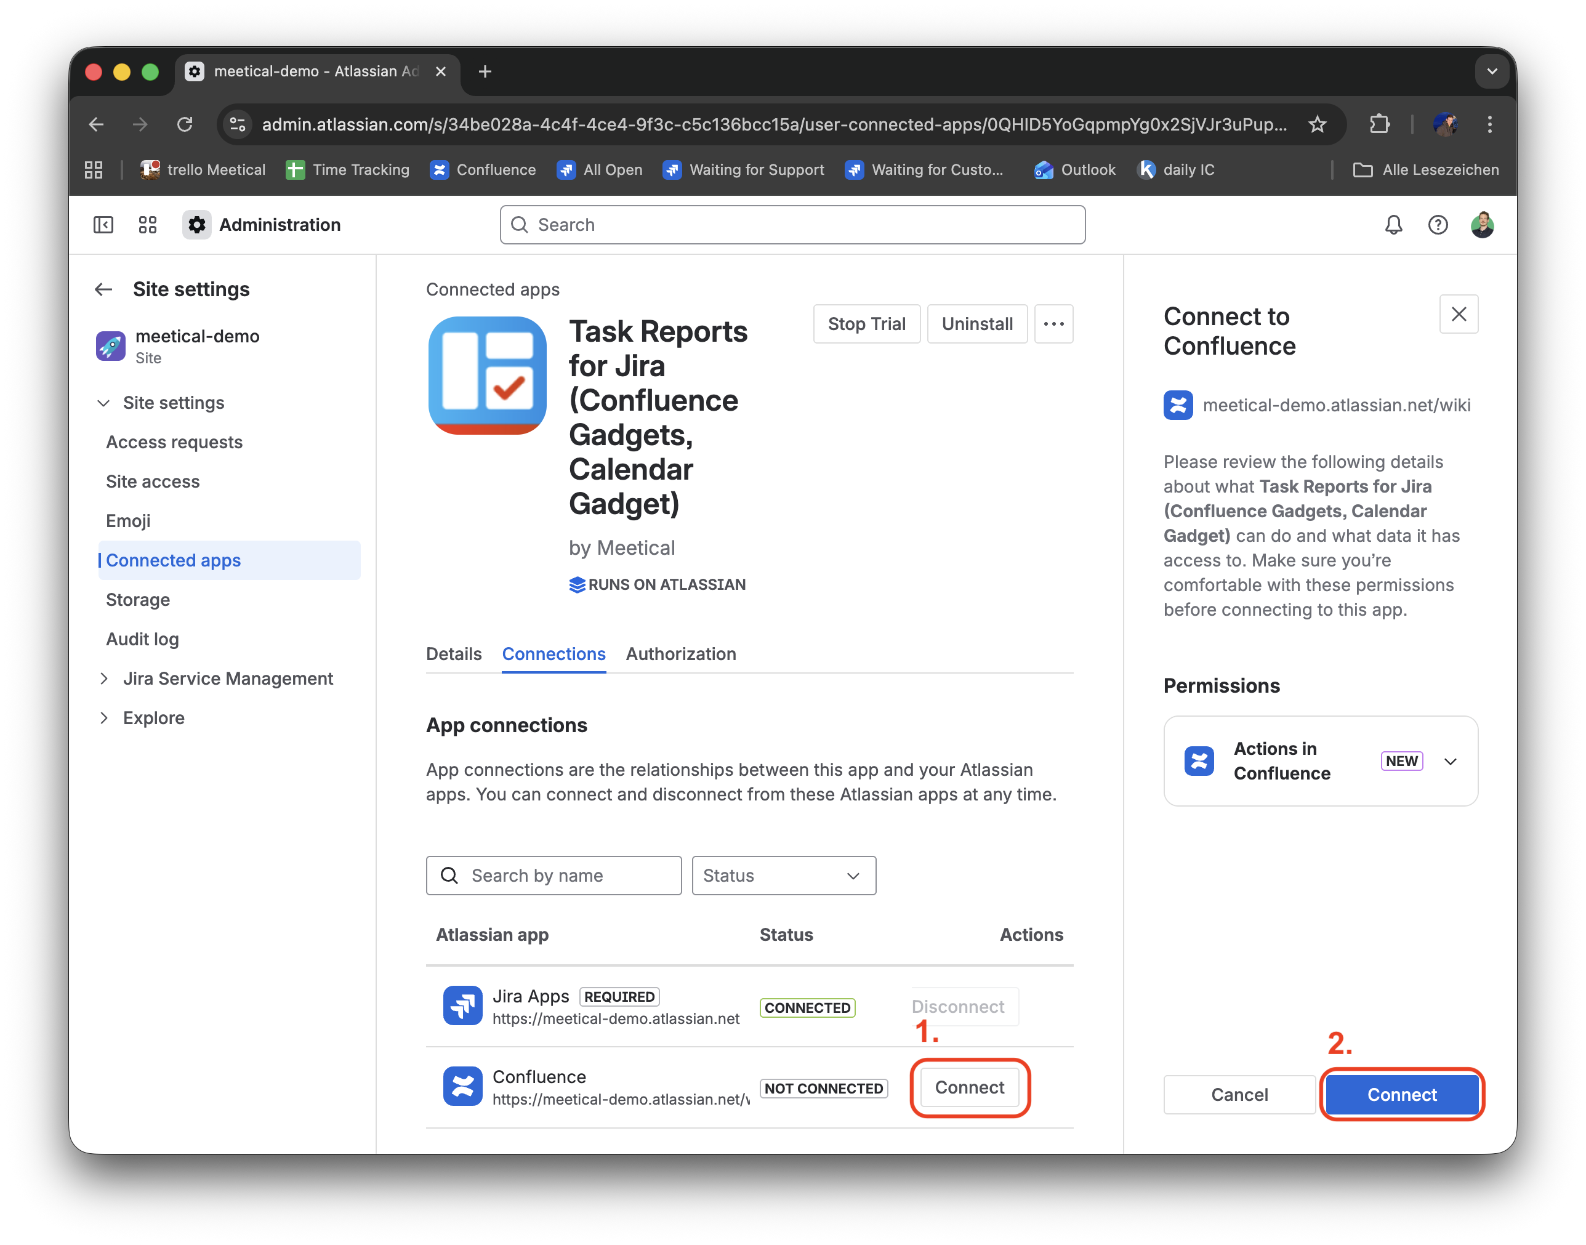This screenshot has height=1245, width=1586.
Task: Bookmark this page with the star icon
Action: click(1317, 124)
